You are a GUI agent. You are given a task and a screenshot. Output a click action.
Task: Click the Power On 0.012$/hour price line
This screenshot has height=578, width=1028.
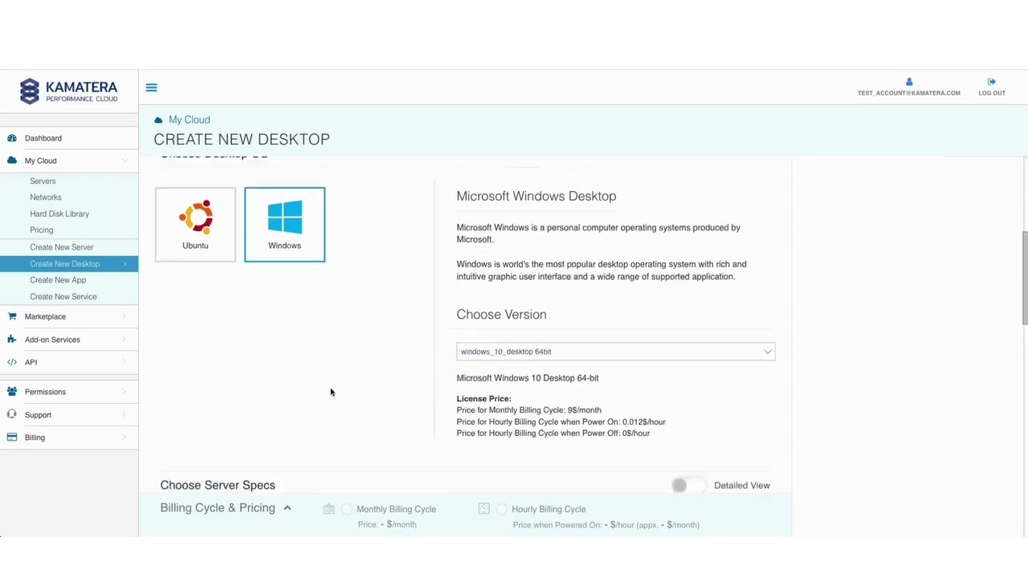click(561, 421)
